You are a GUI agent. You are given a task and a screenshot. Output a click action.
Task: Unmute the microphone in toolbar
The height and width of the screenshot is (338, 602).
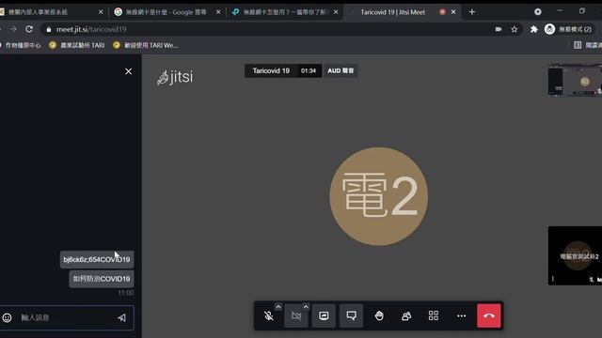pos(269,315)
